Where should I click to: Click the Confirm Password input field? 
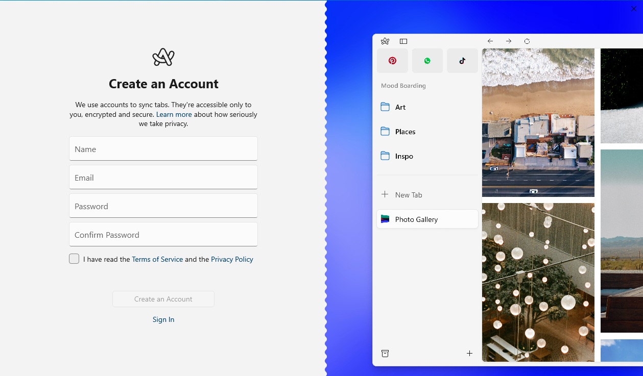[x=163, y=234]
